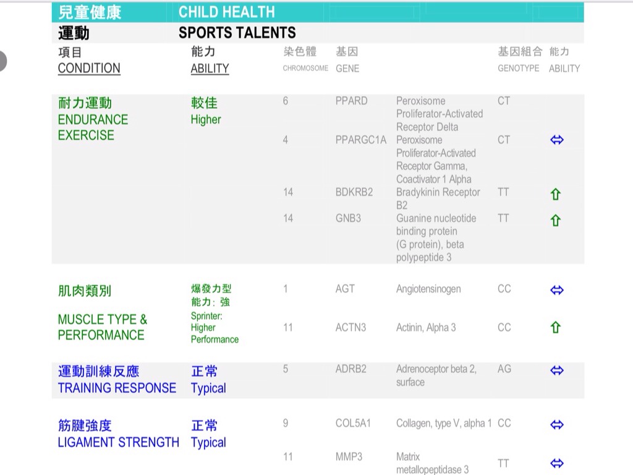Click the GENOTYPE column header
The image size is (633, 475).
(x=518, y=69)
